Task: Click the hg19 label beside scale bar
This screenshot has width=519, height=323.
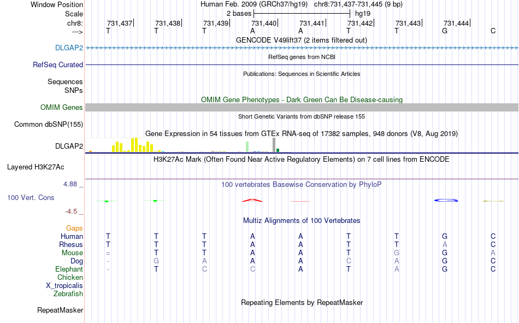Action: [x=362, y=14]
